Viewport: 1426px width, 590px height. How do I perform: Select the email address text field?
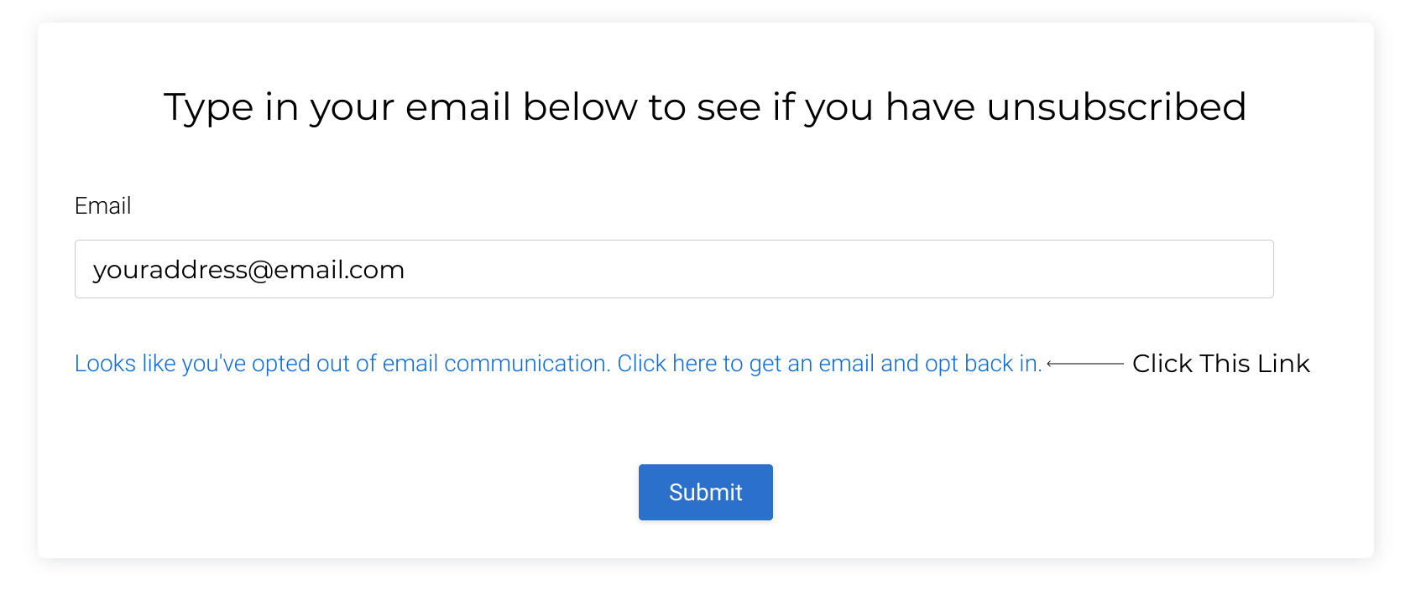673,269
